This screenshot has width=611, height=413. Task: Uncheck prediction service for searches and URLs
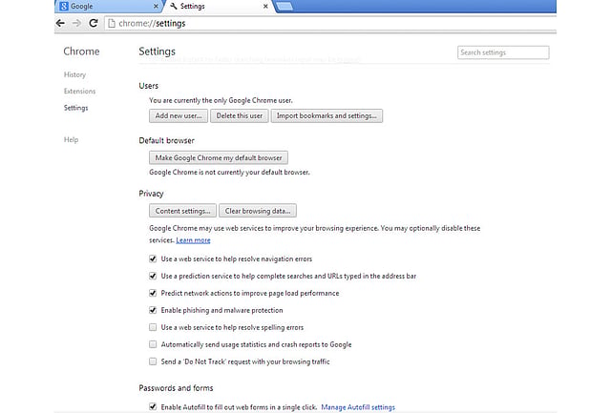(x=153, y=276)
